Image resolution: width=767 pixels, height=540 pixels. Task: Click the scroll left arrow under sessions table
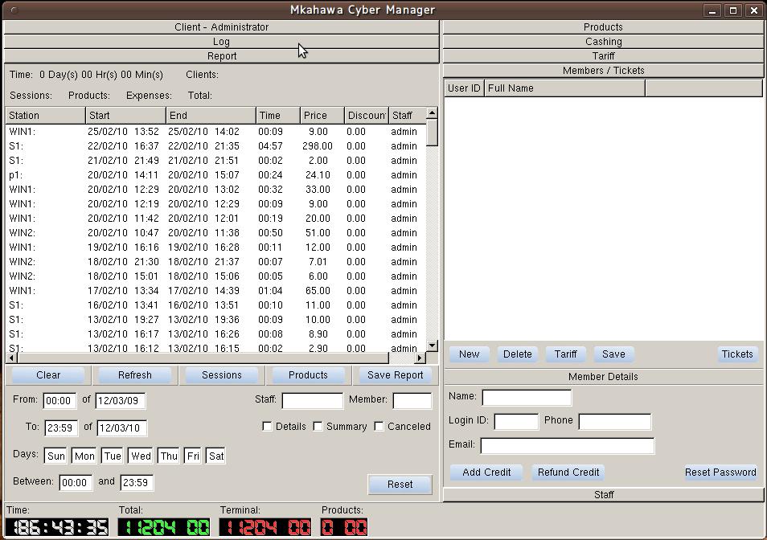click(x=11, y=358)
